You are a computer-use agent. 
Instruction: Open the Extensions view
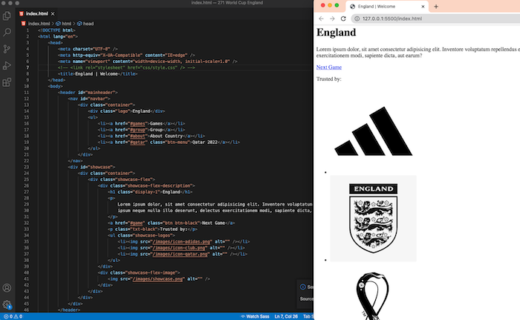point(7,82)
